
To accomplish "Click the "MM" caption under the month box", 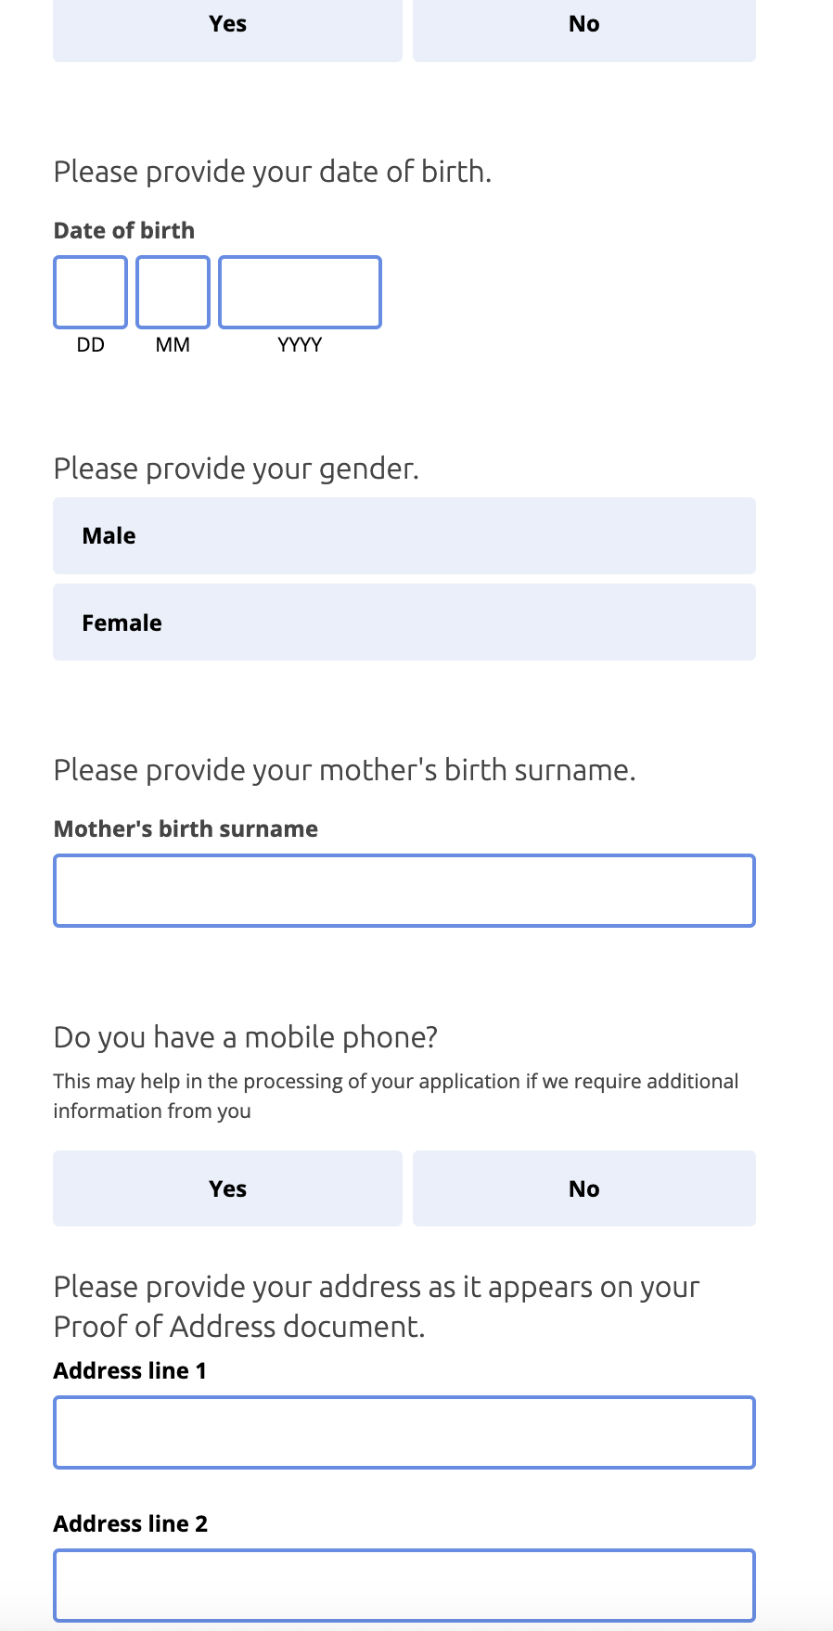I will point(173,345).
